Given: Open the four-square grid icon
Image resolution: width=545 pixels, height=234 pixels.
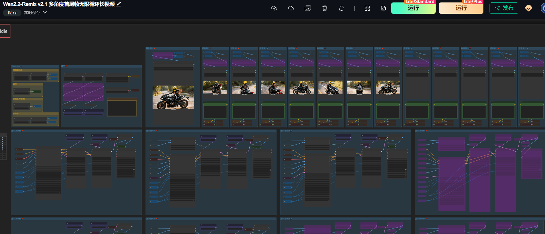Looking at the screenshot, I should coord(367,8).
